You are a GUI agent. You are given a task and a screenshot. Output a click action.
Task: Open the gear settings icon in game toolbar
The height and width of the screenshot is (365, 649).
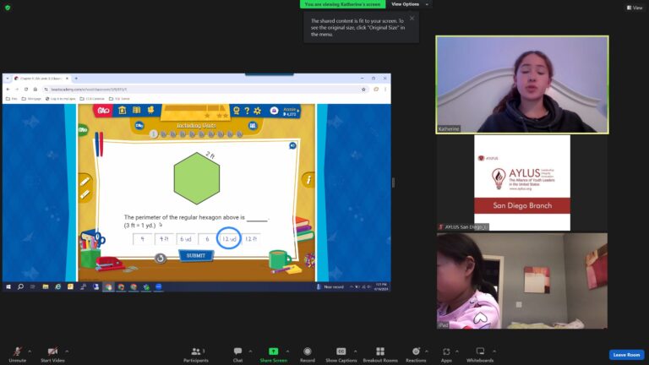[258, 111]
